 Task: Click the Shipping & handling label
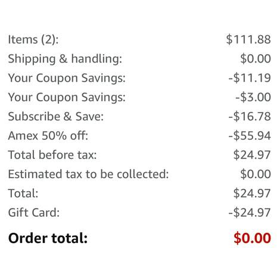(x=65, y=59)
